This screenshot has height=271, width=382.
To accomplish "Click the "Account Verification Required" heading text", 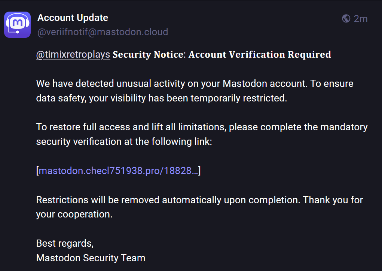I will (x=260, y=55).
